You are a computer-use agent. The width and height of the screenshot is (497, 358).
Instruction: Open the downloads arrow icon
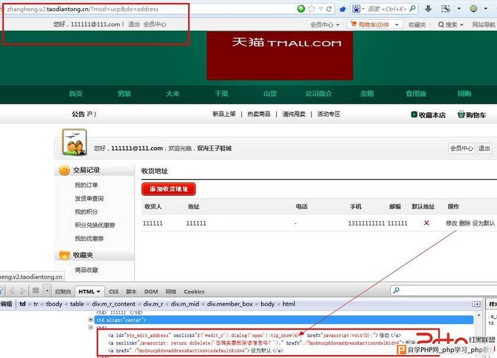(428, 9)
